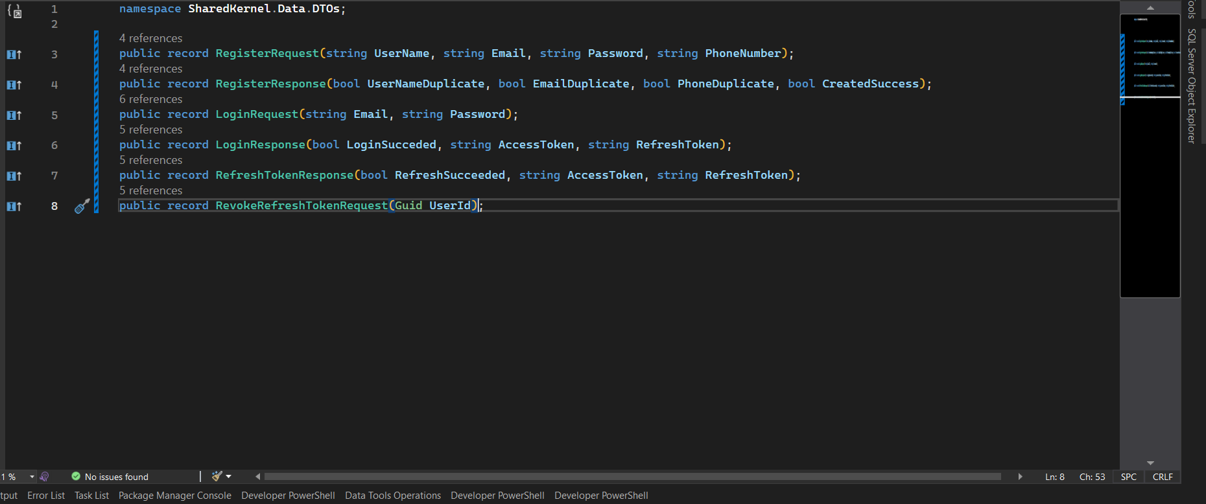This screenshot has width=1206, height=504.
Task: Click the 'namespace' keyword on line 1
Action: coord(150,9)
